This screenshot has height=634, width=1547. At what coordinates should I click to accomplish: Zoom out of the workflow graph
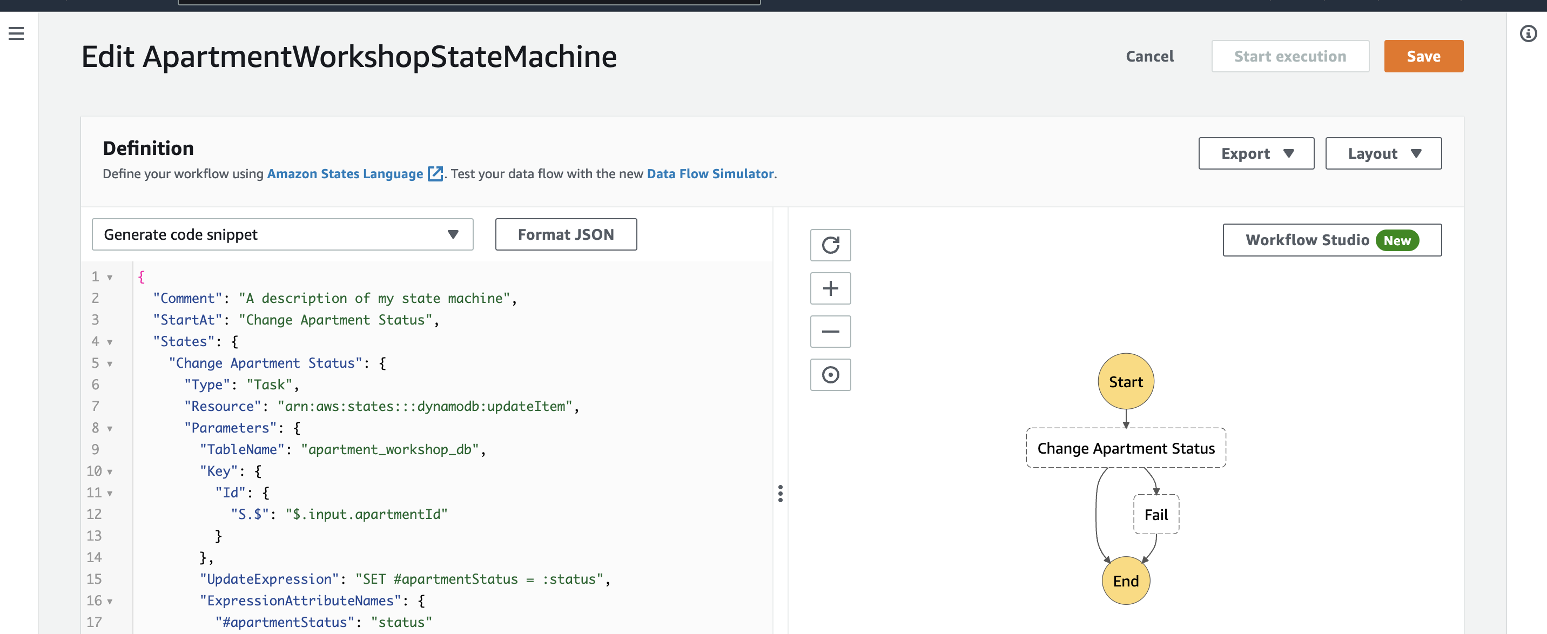830,332
